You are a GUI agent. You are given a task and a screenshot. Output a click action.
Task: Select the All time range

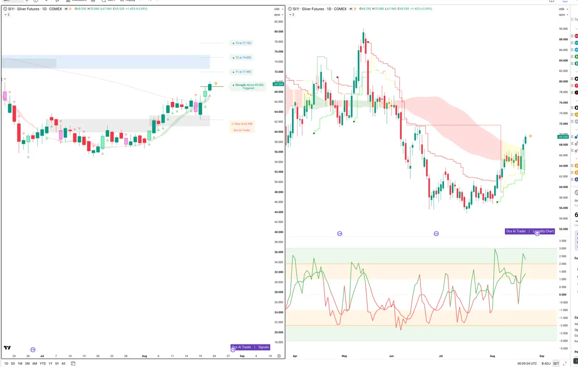tap(63, 363)
